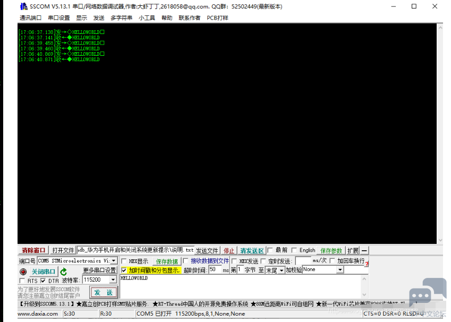Click the red port status indicator icon

pyautogui.click(x=23, y=272)
